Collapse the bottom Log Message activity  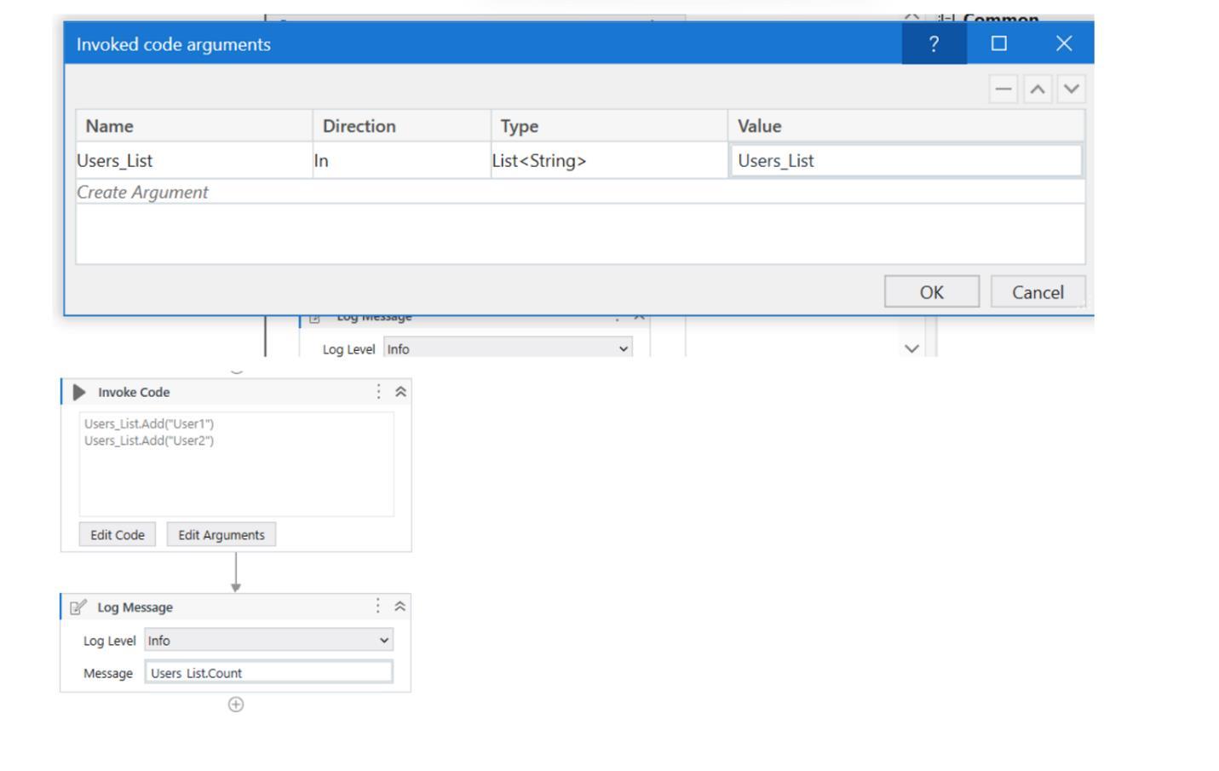(x=400, y=607)
